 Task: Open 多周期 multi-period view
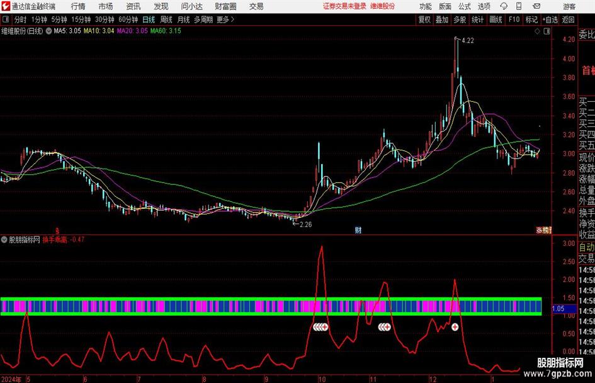coord(203,19)
